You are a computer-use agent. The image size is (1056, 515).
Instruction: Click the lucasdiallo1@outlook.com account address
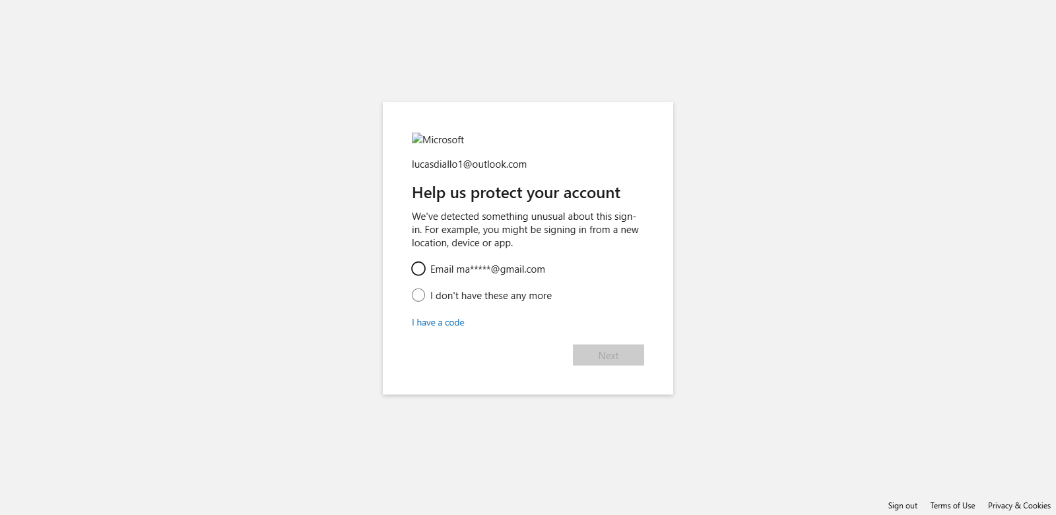(469, 164)
